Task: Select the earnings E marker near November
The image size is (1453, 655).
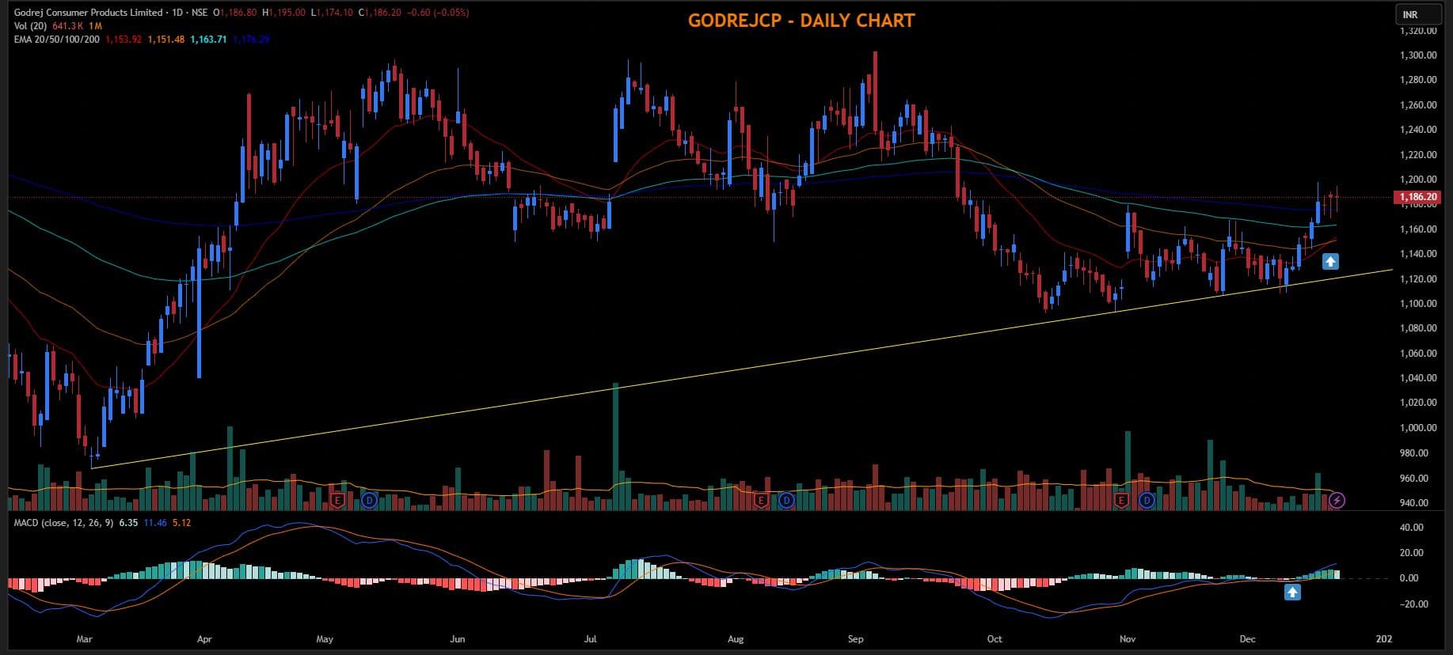Action: coord(1120,500)
